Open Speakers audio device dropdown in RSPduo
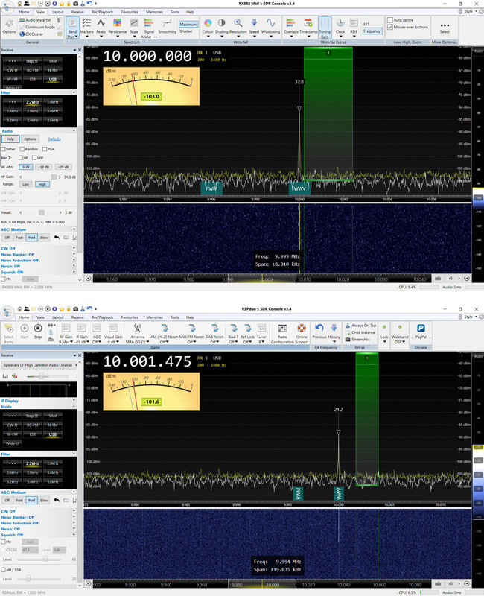The image size is (484, 596). (39, 365)
